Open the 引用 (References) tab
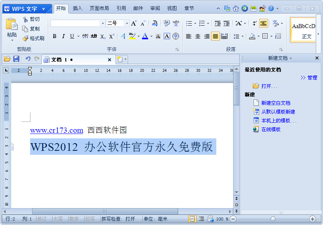This screenshot has height=225, width=323. click(121, 8)
